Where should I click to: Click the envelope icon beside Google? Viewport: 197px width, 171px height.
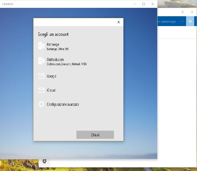coord(41,76)
